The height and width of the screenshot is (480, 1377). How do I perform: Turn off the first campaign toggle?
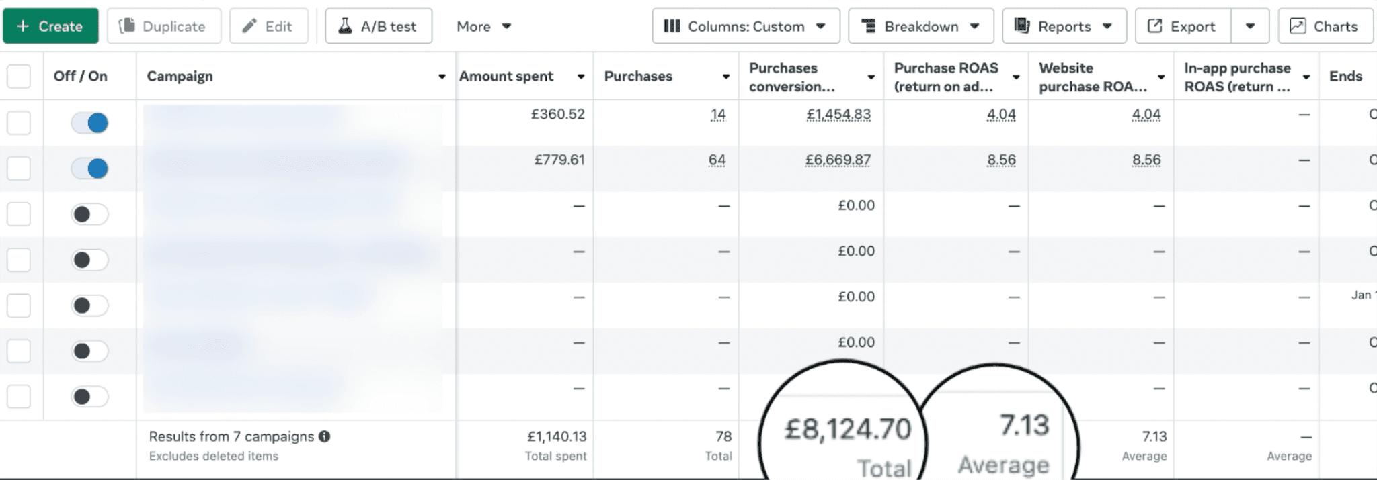pyautogui.click(x=90, y=123)
